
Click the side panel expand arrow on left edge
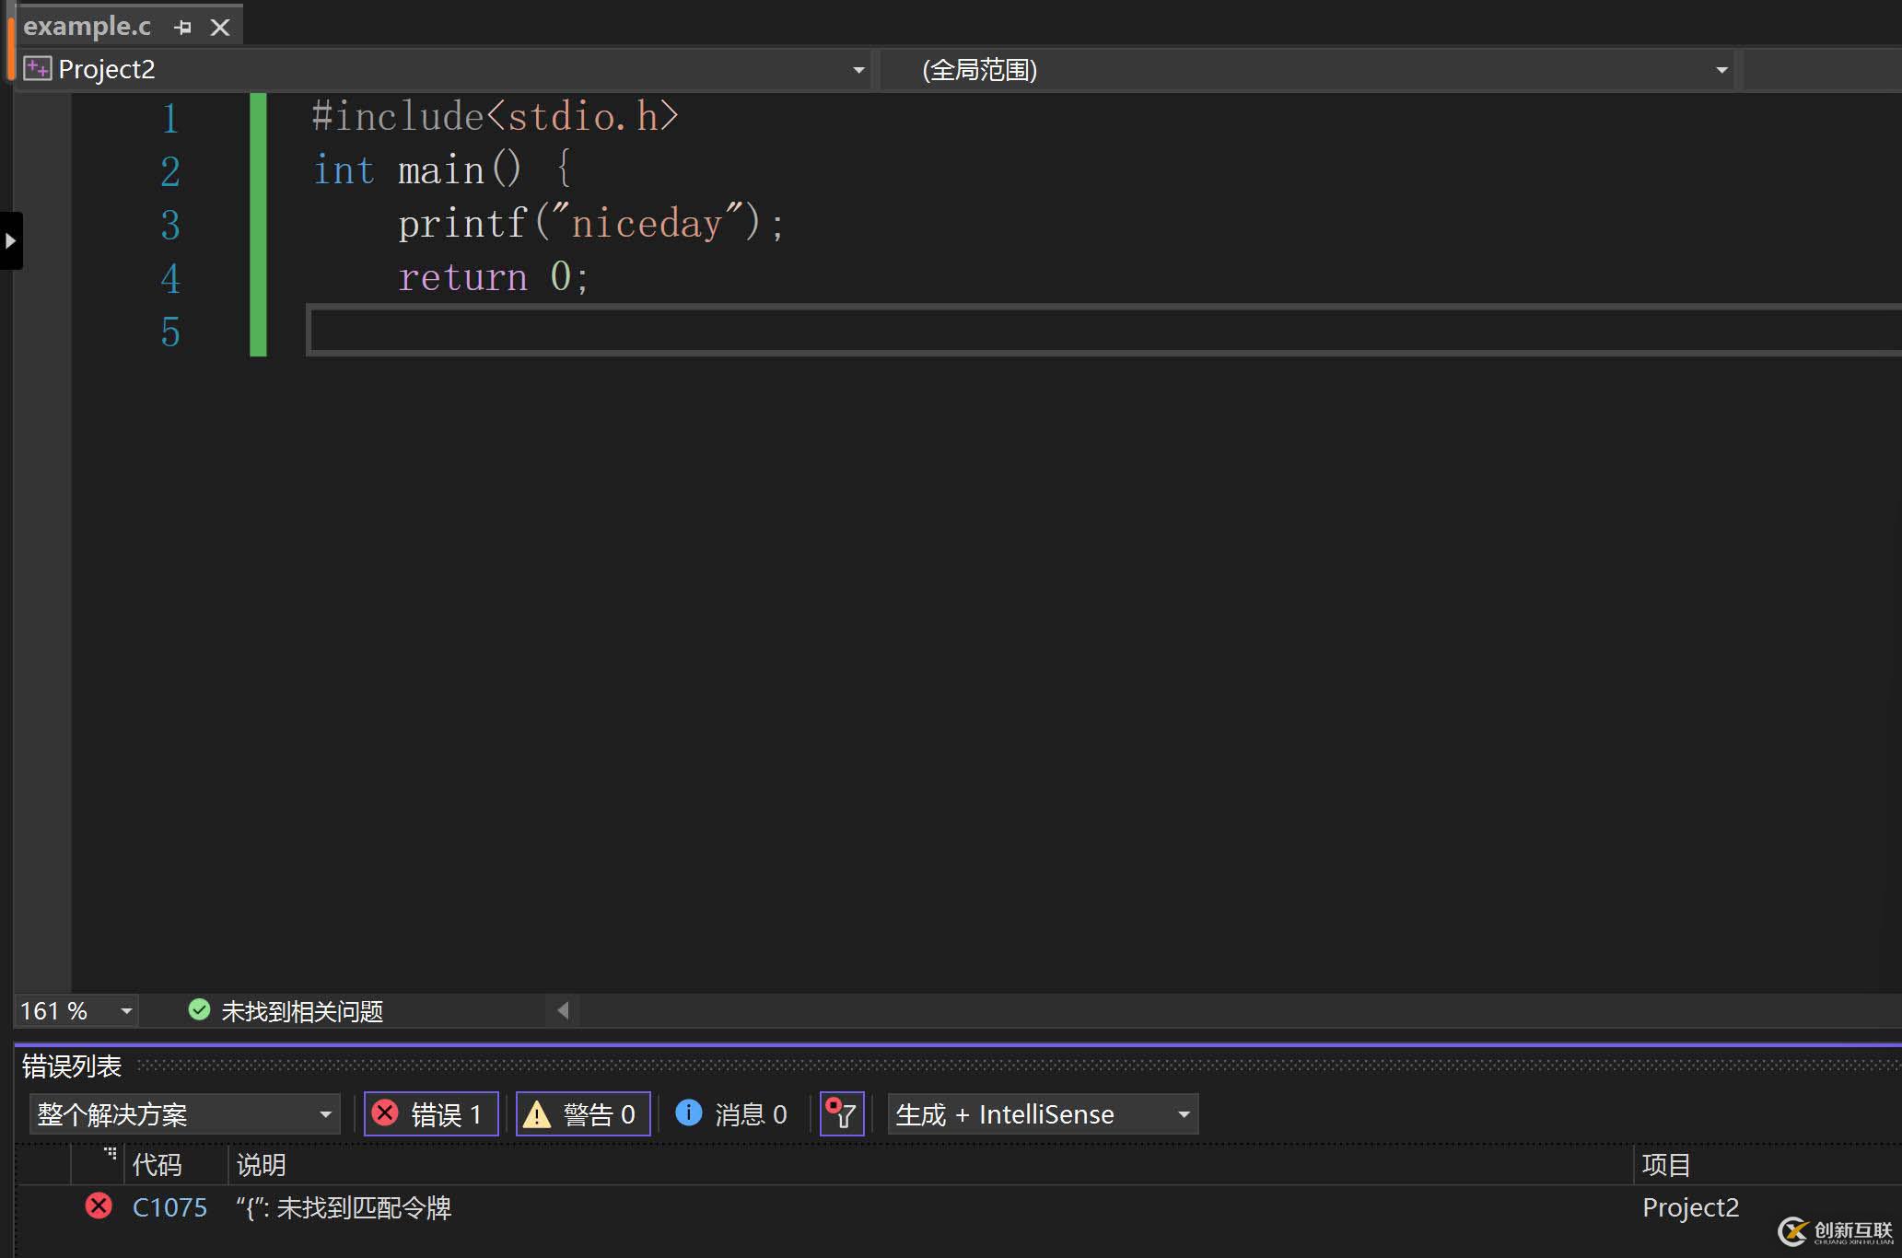10,241
